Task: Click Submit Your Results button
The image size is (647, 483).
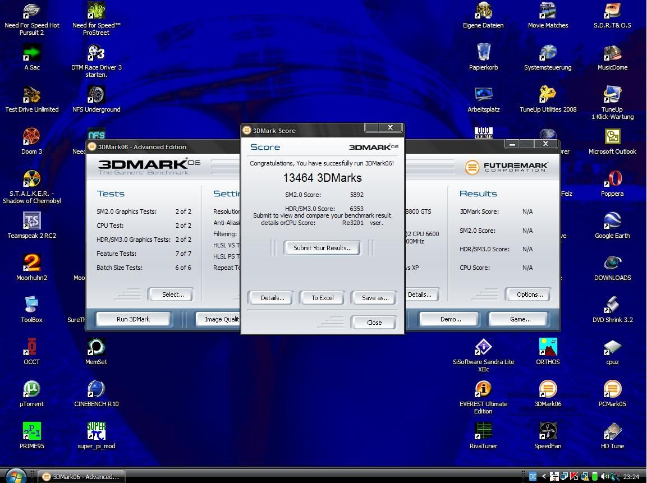Action: click(322, 248)
